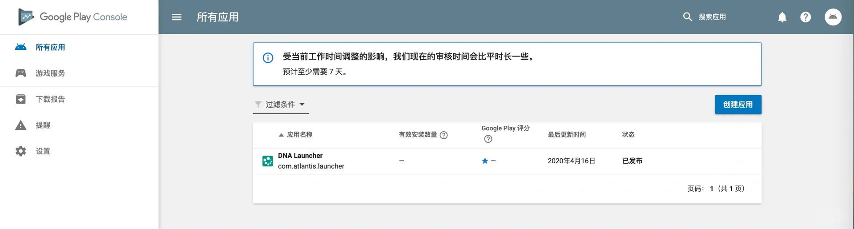Viewport: 854px width, 229px height.
Task: Click the gear icon for 设置
Action: pos(20,151)
